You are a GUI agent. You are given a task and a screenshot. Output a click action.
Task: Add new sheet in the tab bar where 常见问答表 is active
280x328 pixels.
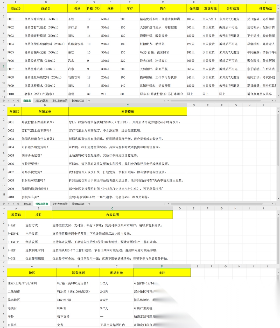tap(89, 204)
